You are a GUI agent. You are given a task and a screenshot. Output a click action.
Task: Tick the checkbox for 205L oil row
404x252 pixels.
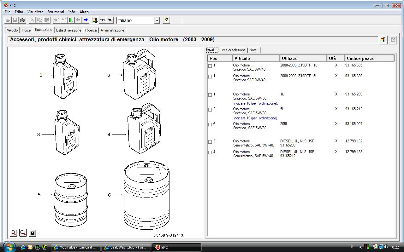(210, 124)
